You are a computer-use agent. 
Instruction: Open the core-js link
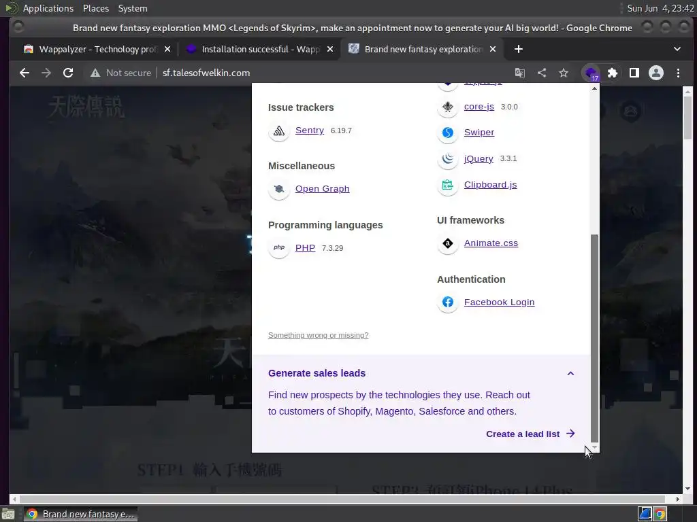pos(479,107)
